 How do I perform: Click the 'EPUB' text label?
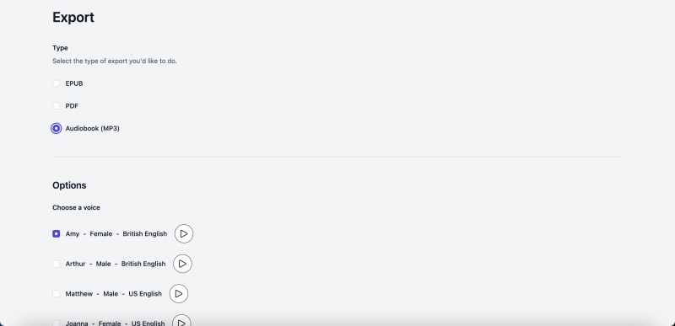74,83
